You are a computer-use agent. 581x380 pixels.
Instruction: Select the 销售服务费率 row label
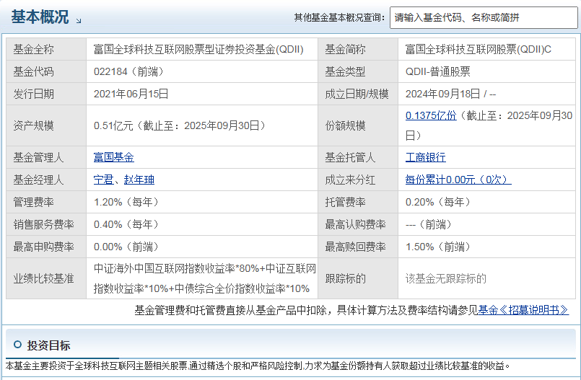tap(44, 224)
